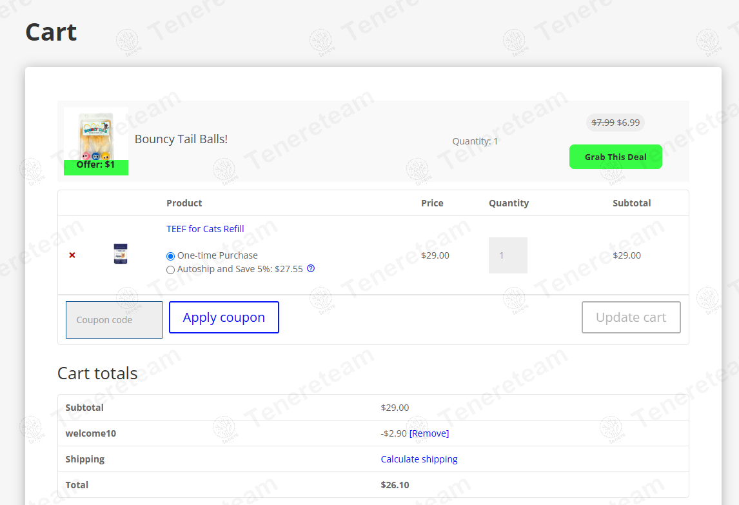Open the Calculate shipping link
The image size is (739, 505).
point(419,459)
